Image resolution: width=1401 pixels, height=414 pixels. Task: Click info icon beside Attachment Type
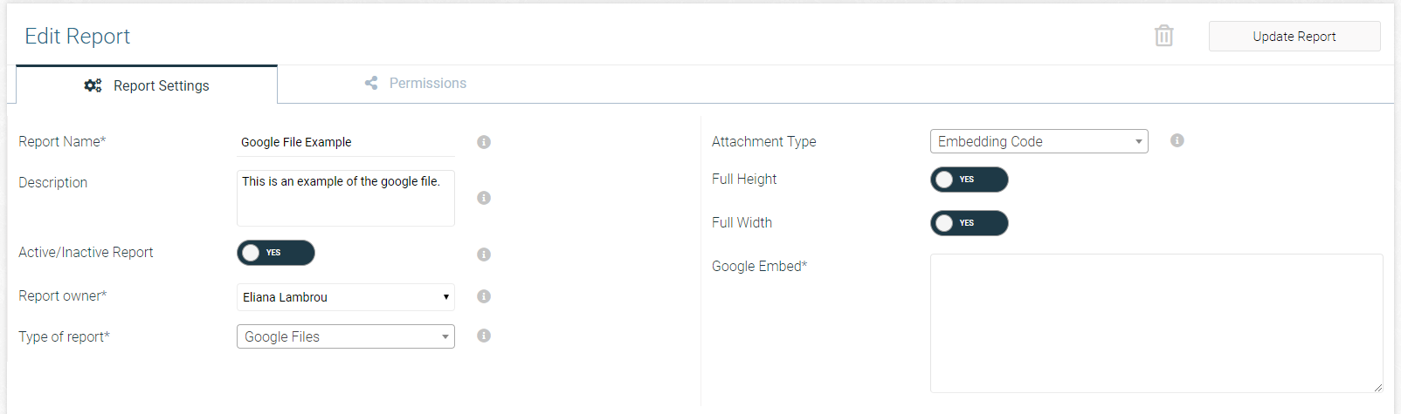[1177, 140]
